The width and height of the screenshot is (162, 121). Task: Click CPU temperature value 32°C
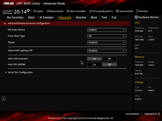(150, 31)
